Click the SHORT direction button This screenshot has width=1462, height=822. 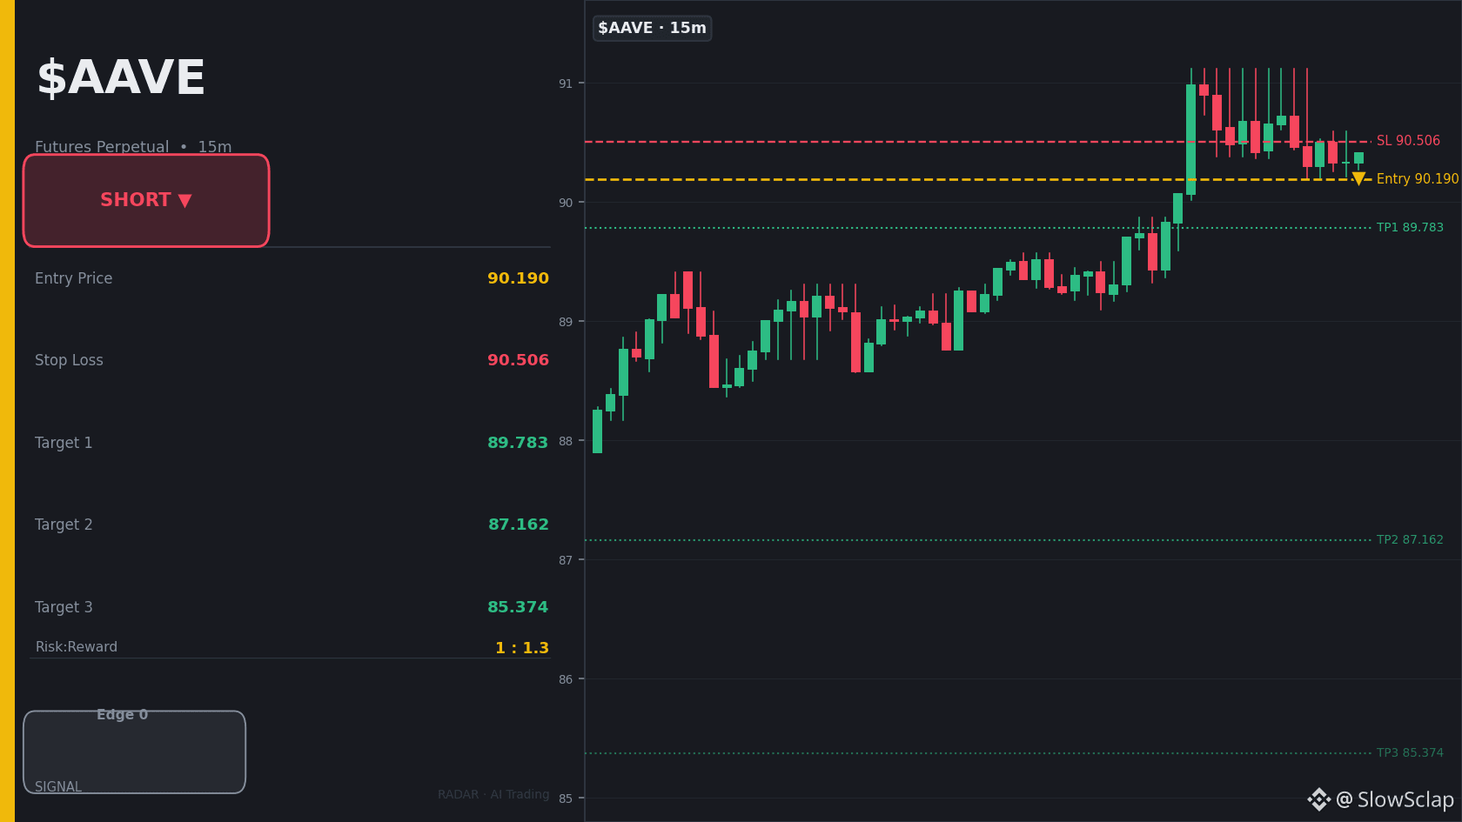pos(146,200)
